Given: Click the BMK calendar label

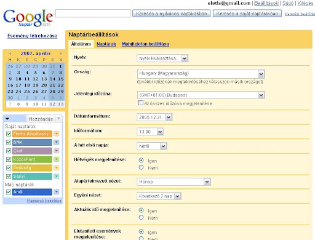Looking at the screenshot, I should click(32, 142).
